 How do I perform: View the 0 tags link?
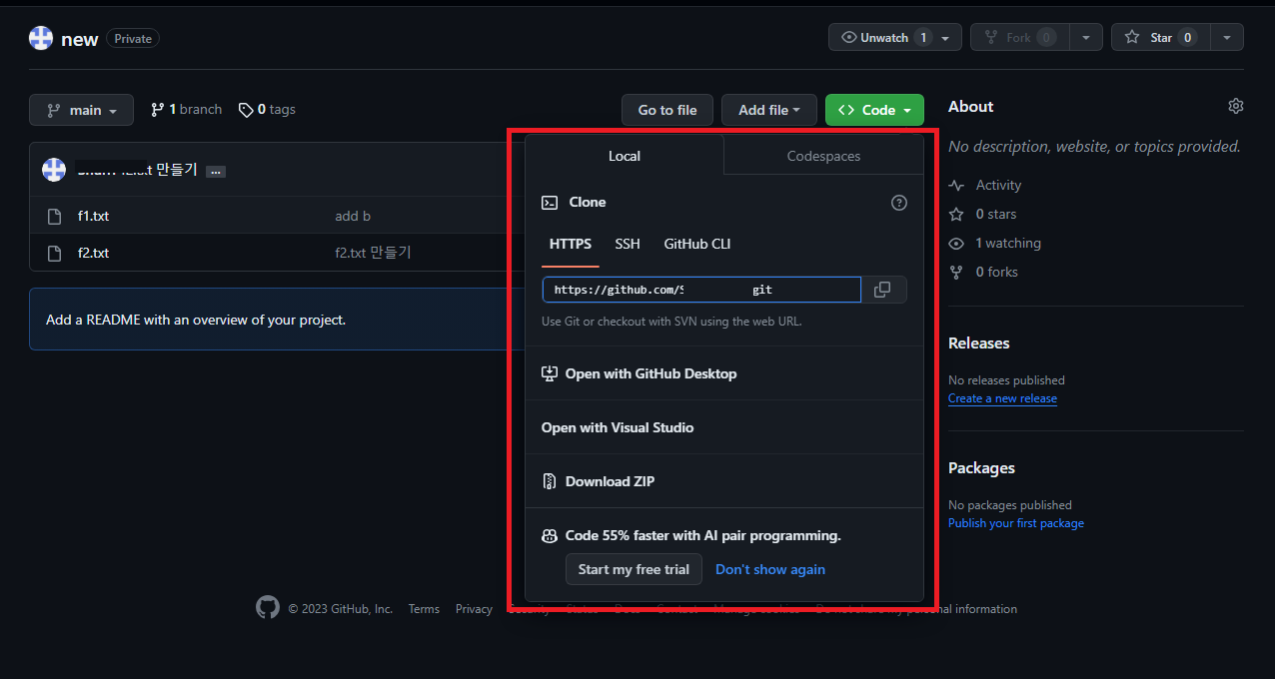pyautogui.click(x=267, y=110)
